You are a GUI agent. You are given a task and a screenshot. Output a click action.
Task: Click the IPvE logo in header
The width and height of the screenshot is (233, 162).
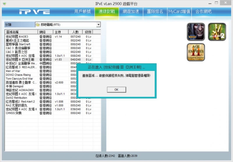35,12
